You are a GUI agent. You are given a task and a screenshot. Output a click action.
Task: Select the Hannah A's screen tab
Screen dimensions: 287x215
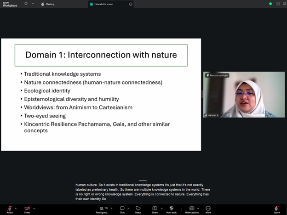(107, 4)
